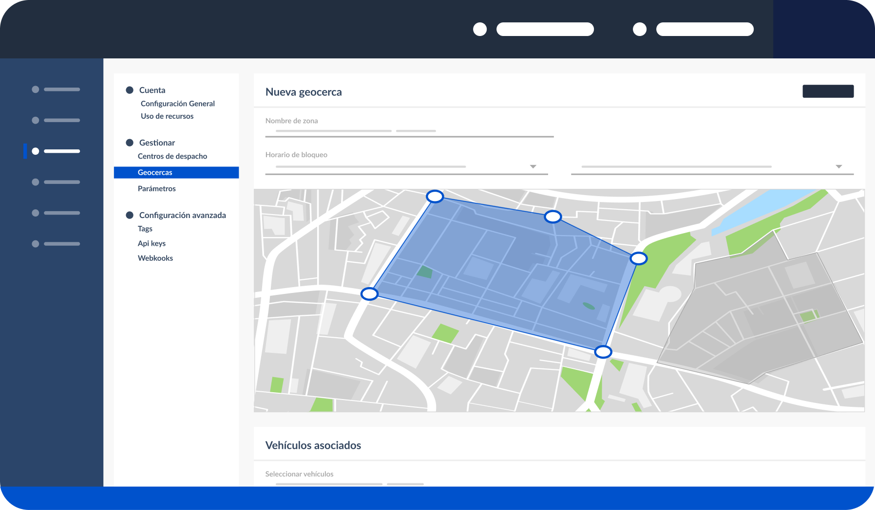Click the topmost vertex handle of blue geofence
The image size is (875, 510).
click(435, 197)
